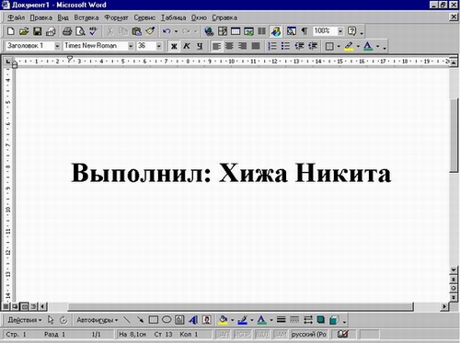
Task: Decrease paragraph indent
Action: pos(299,46)
